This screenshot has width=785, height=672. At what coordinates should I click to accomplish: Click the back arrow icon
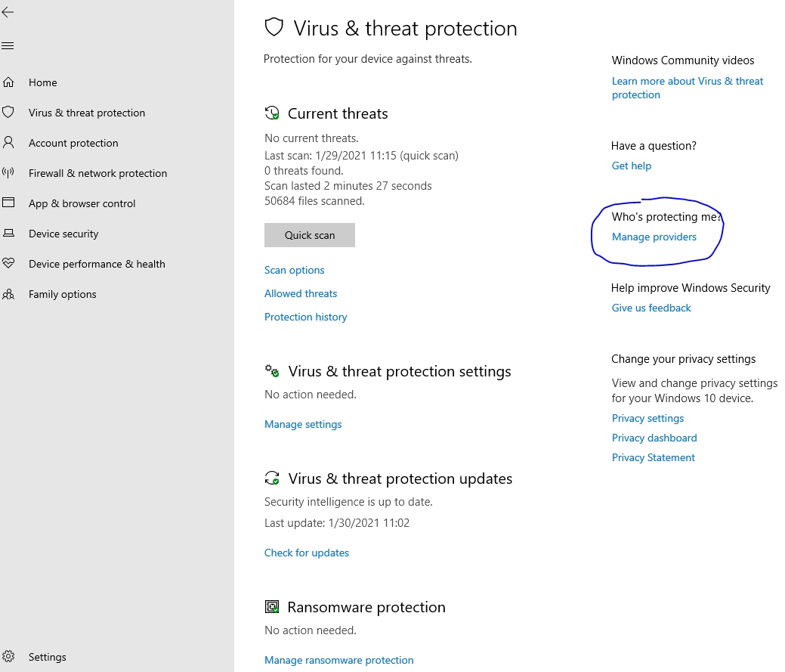(8, 13)
